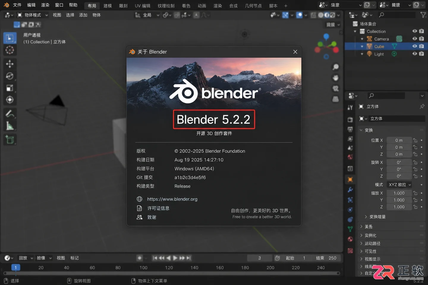
Task: Switch to the UV 编辑 workspace tab
Action: [x=142, y=6]
